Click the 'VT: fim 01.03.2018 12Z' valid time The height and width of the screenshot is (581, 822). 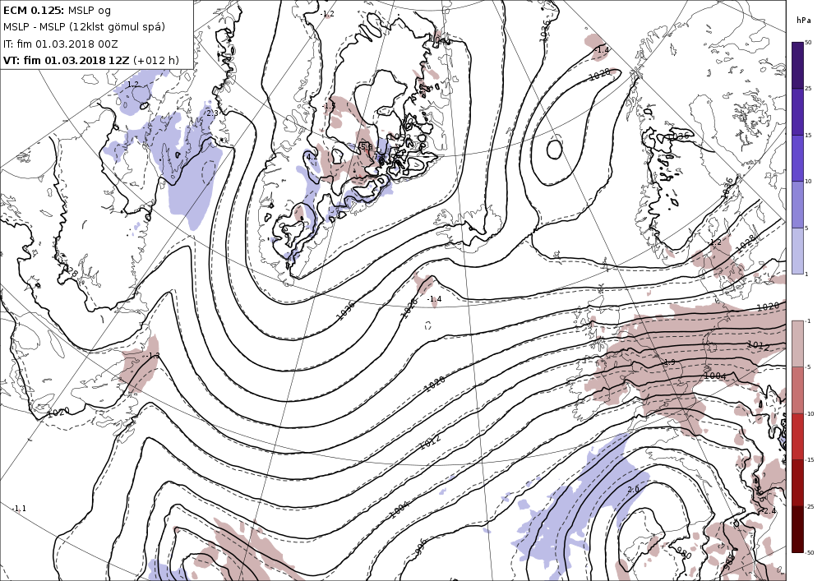tap(66, 60)
